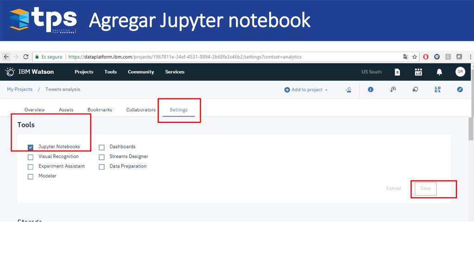The width and height of the screenshot is (474, 266).
Task: Click the round face extension icon
Action: click(437, 57)
